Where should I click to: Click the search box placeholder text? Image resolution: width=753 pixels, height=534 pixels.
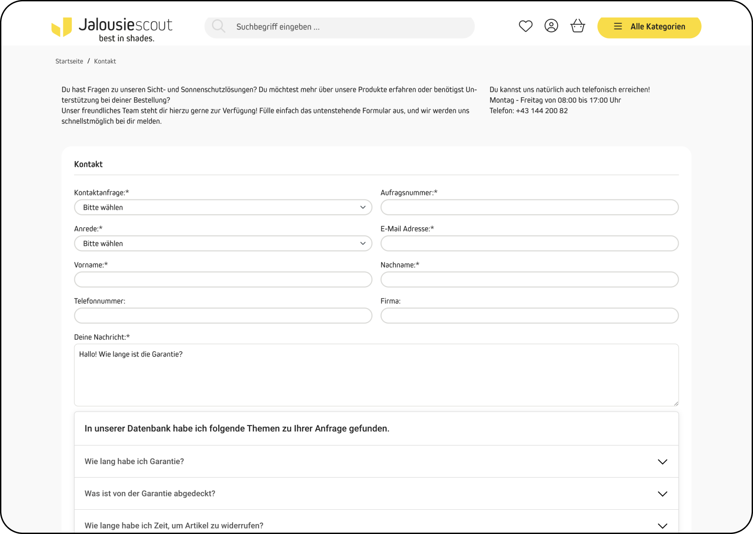pos(278,27)
